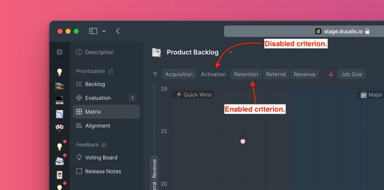Image resolution: width=384 pixels, height=190 pixels.
Task: Open the envelope board with notification dot
Action: coord(59,161)
